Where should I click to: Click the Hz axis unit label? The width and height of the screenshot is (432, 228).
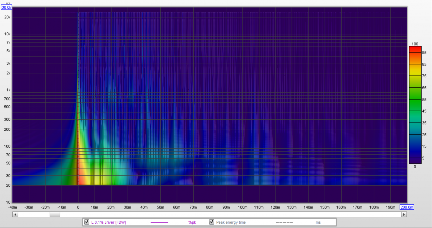click(8, 3)
